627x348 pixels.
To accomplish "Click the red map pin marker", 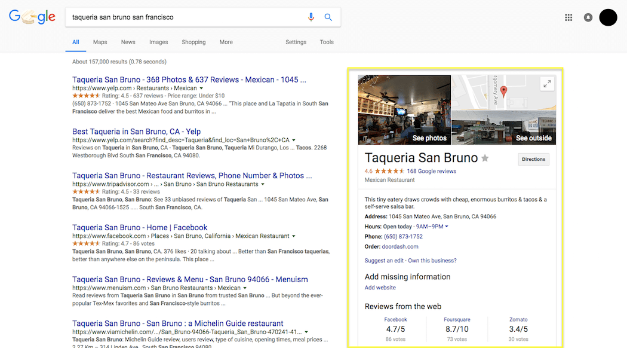I will pyautogui.click(x=503, y=91).
